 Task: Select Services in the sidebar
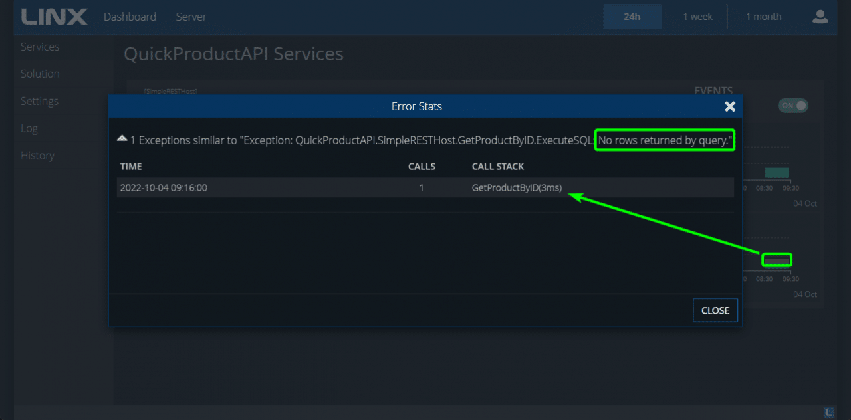40,47
